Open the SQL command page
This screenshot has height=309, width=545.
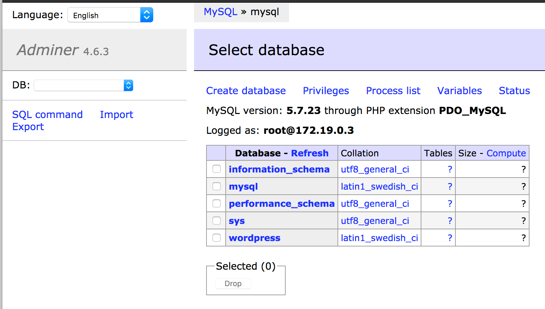pos(47,115)
